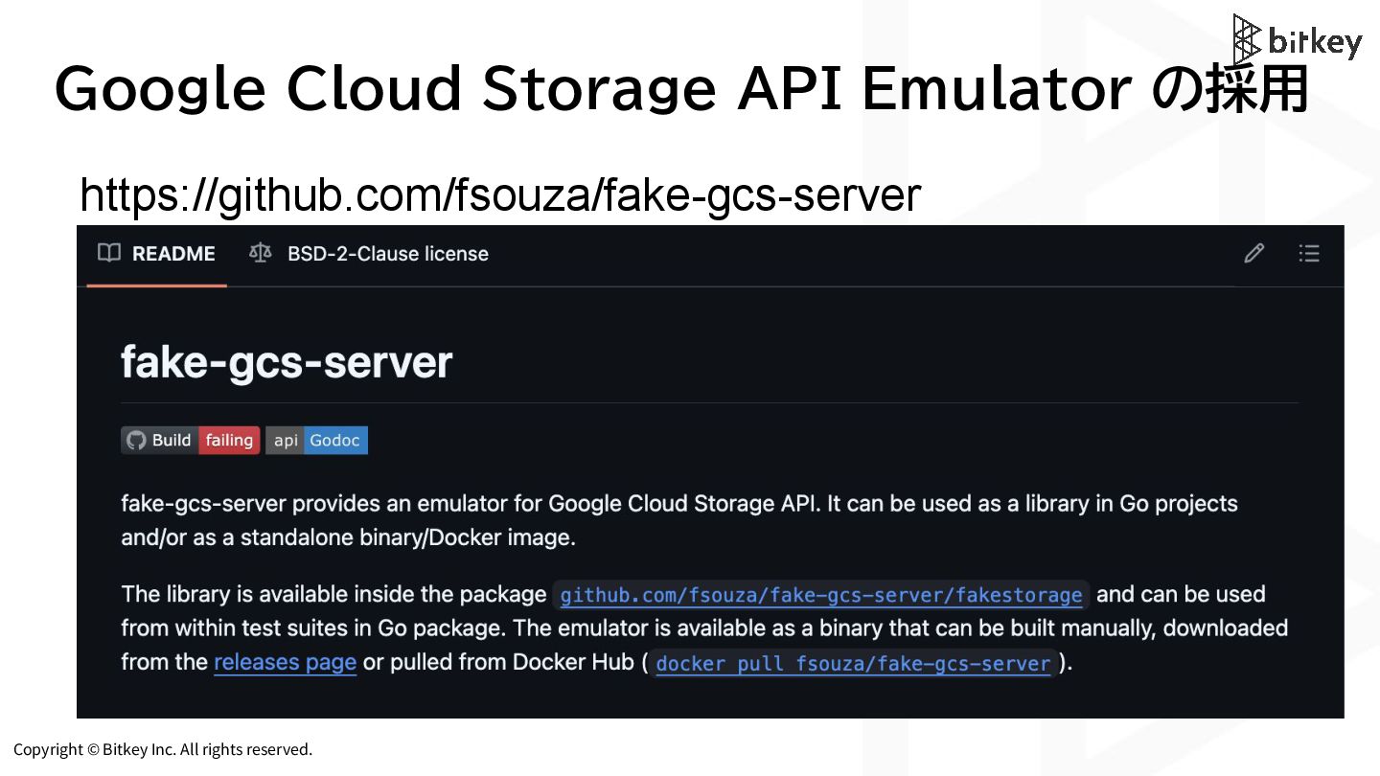Screen dimensions: 1380x776
Task: Click the Bitkey Inc. copyright notice
Action: [163, 749]
